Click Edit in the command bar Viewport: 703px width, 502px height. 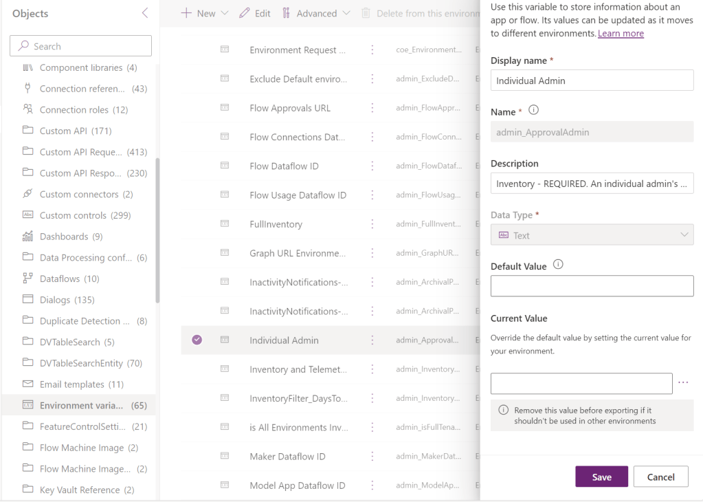coord(255,13)
